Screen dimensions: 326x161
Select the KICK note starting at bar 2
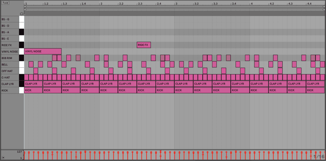109,90
